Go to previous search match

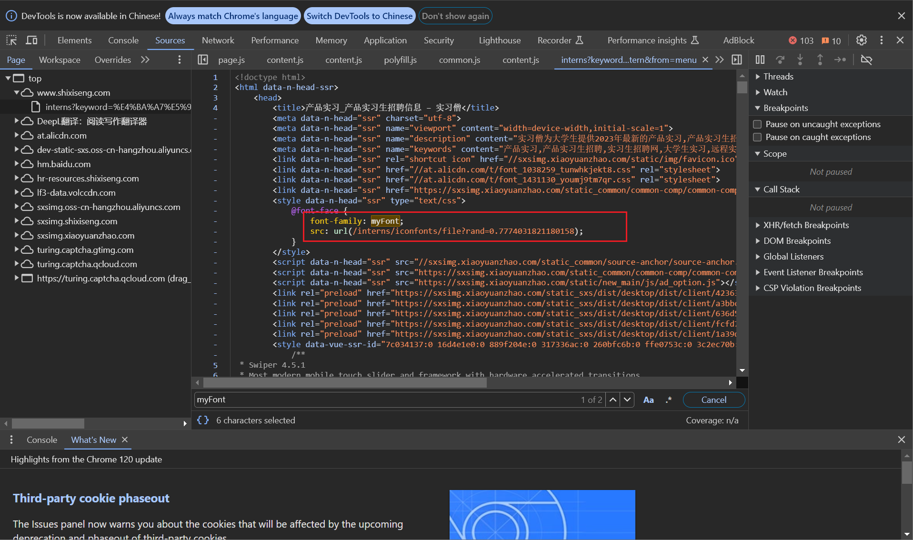(x=613, y=400)
